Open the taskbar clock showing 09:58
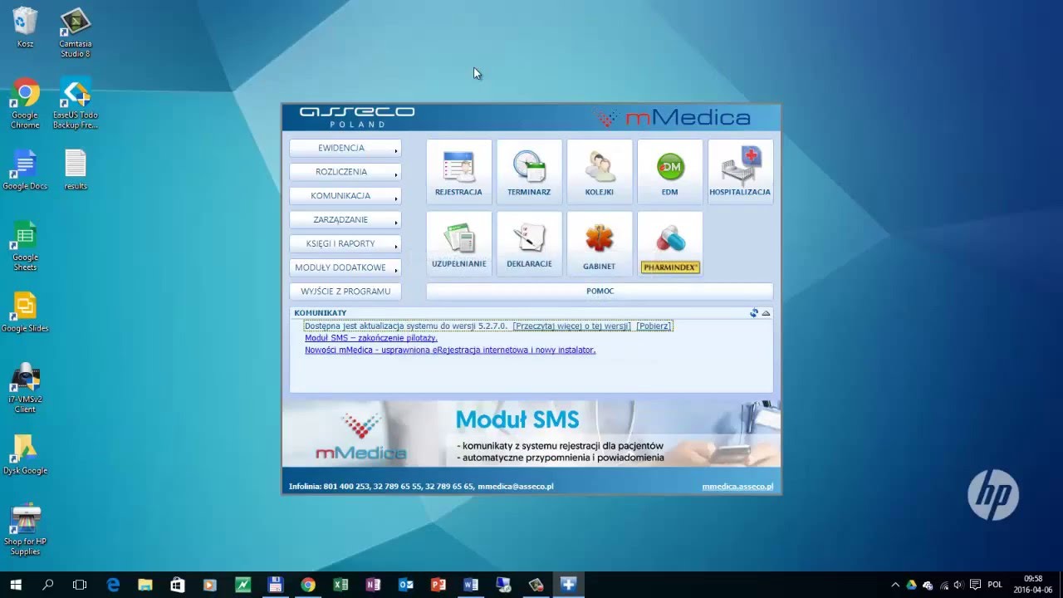The height and width of the screenshot is (598, 1063). pos(1032,585)
